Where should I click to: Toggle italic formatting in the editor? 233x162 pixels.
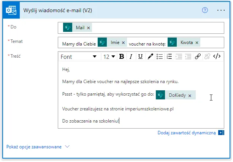point(131,57)
